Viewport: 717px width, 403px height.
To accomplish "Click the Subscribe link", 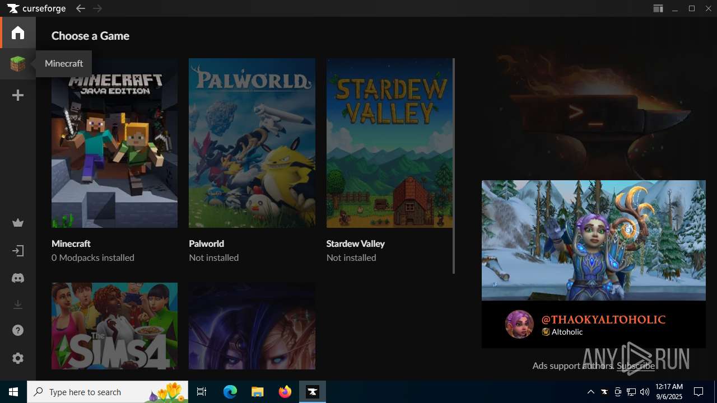I will coord(636,365).
